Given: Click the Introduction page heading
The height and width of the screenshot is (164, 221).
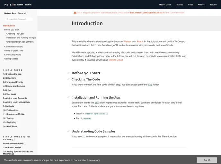Looking at the screenshot, I should 87,23.
